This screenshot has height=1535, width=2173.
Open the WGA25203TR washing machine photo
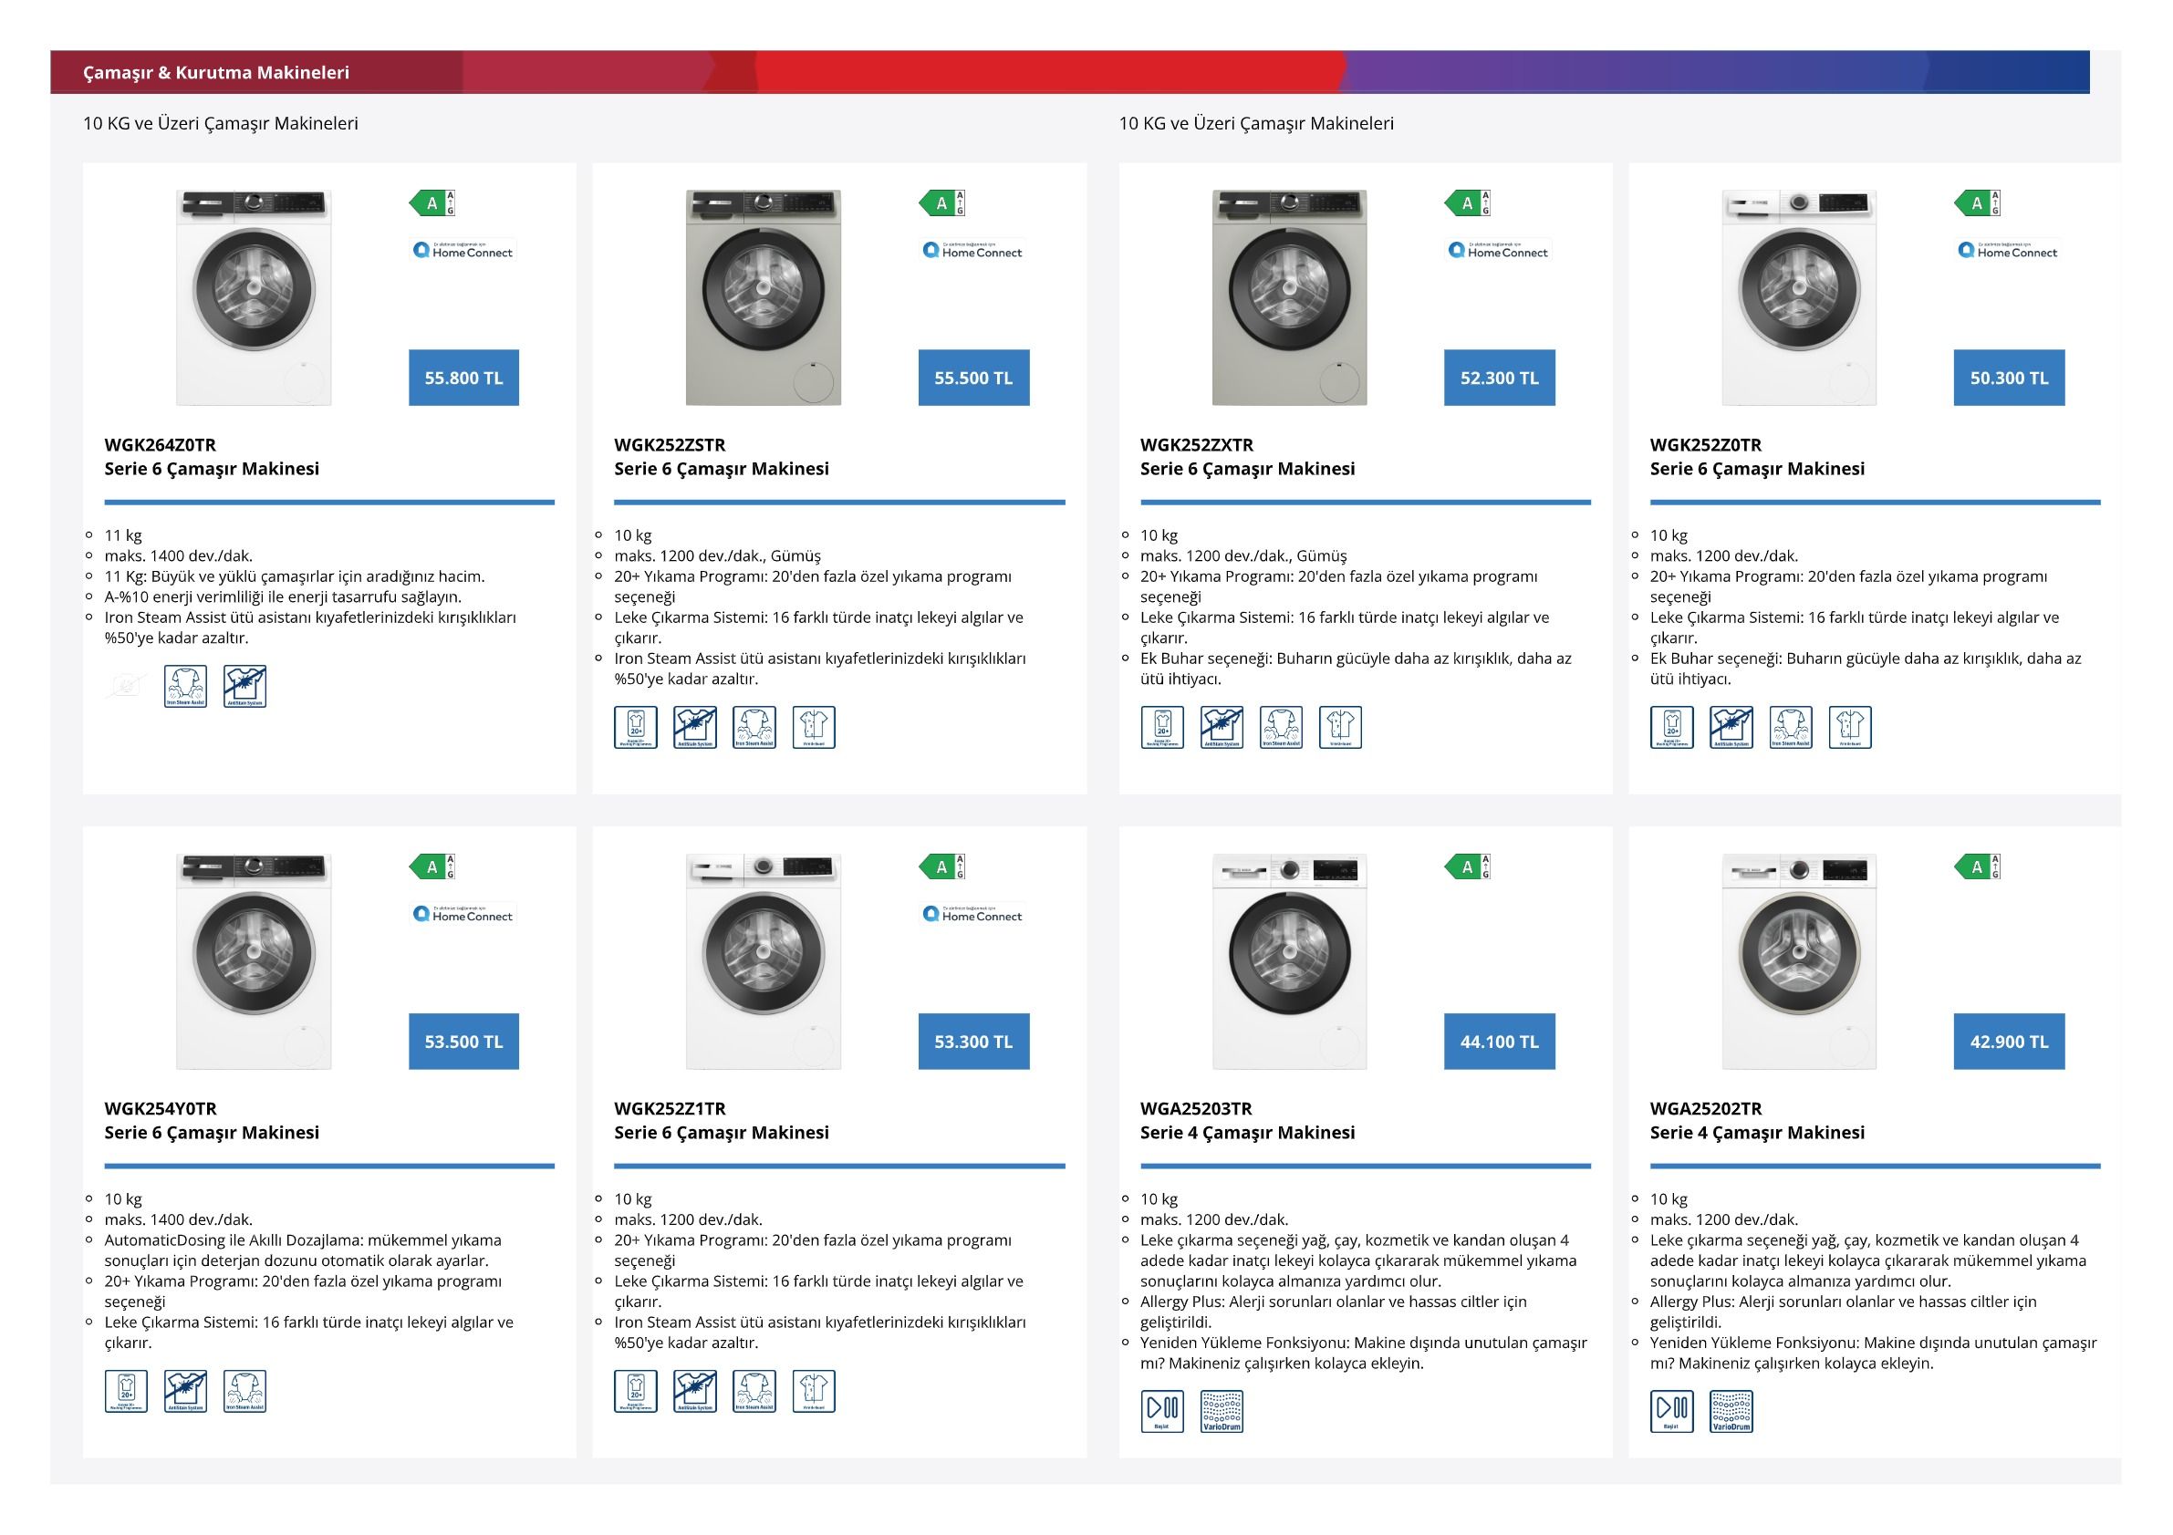pos(1290,961)
